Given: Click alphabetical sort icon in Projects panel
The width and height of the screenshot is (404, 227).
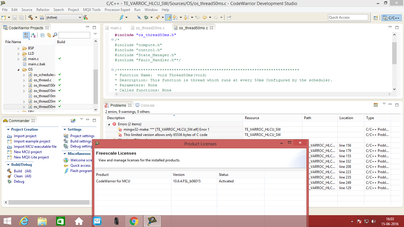Looking at the screenshot, I should pyautogui.click(x=33, y=35).
